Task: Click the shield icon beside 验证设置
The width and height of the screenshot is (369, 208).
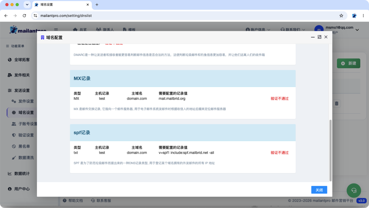Action: click(x=14, y=135)
